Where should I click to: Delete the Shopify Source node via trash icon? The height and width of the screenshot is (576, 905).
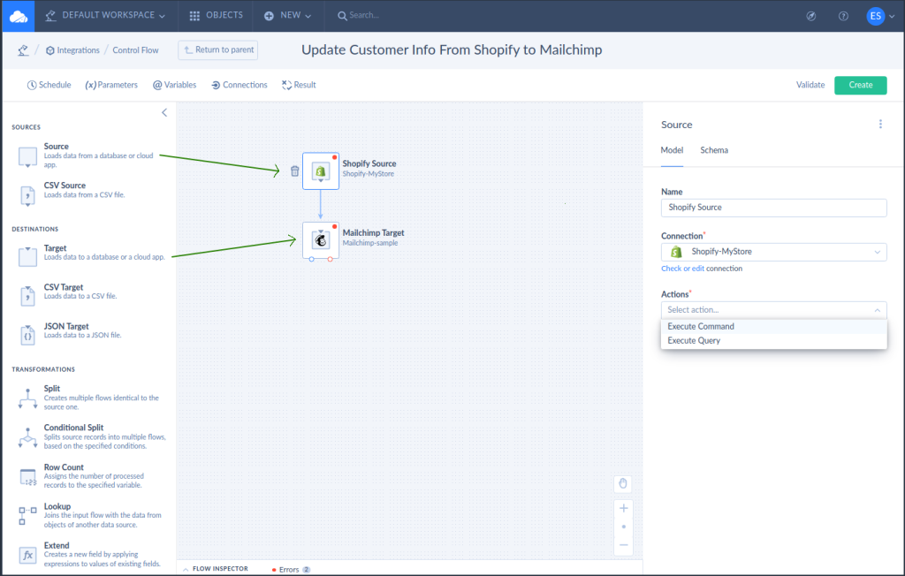point(295,171)
